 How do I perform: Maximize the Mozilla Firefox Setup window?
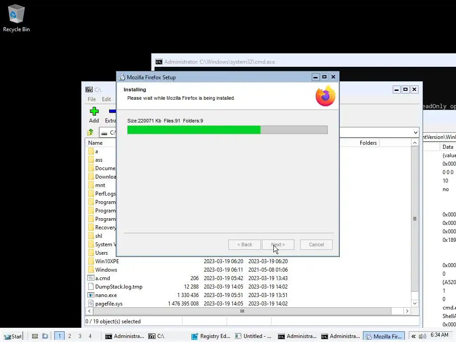click(324, 77)
